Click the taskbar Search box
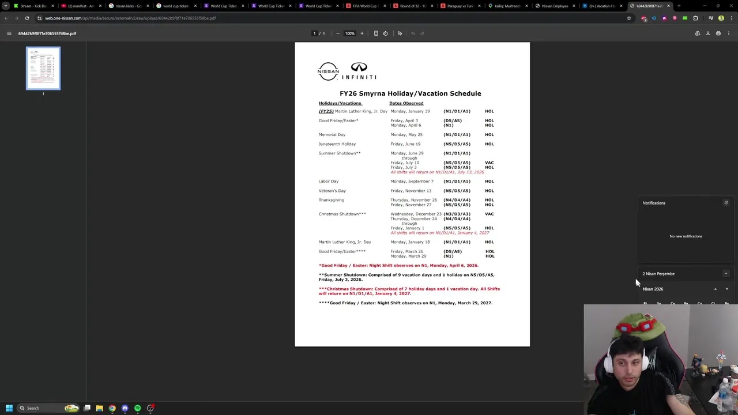The width and height of the screenshot is (738, 415). [x=48, y=408]
